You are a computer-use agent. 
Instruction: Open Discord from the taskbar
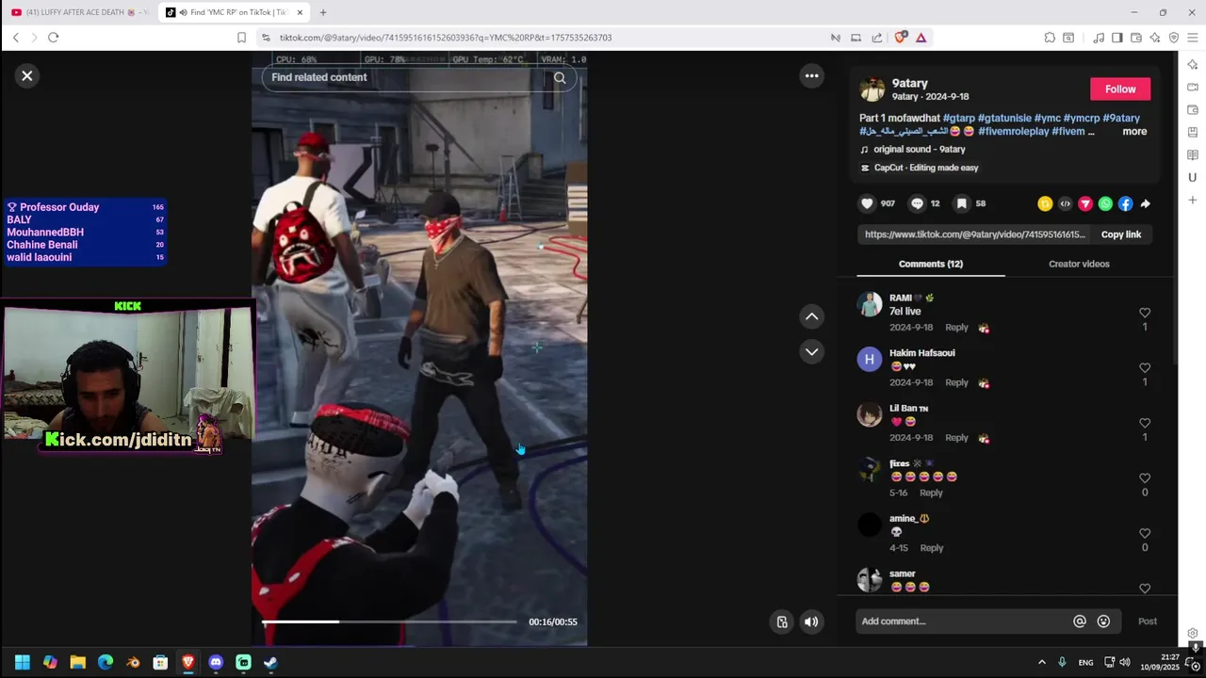(216, 662)
